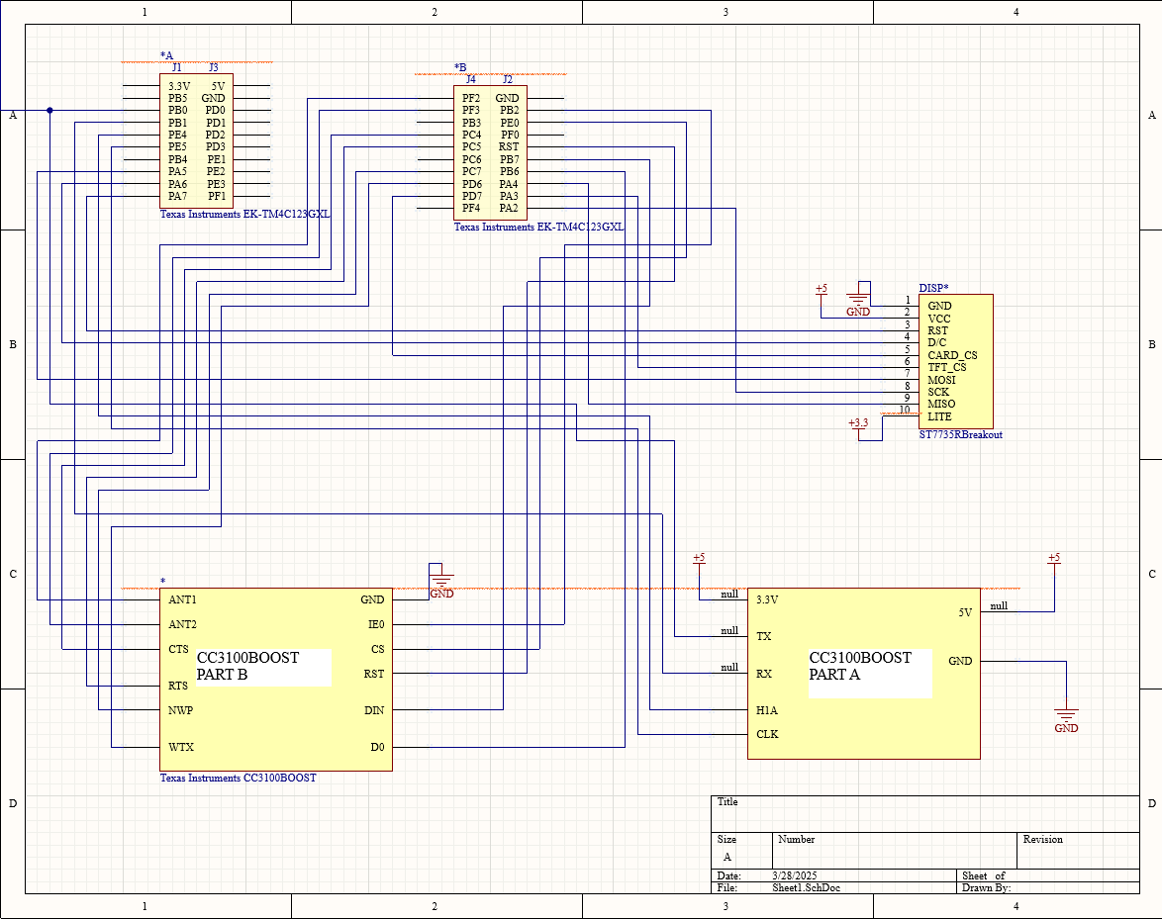
Task: Select the VCC pin on DISP
Action: (939, 319)
